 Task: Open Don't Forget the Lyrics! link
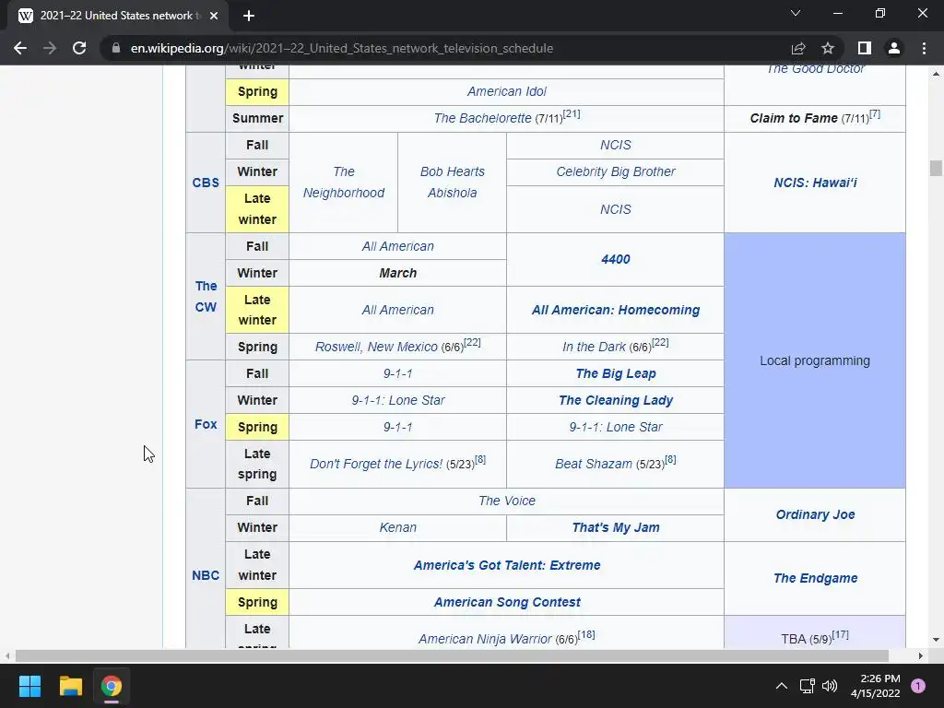(x=376, y=464)
